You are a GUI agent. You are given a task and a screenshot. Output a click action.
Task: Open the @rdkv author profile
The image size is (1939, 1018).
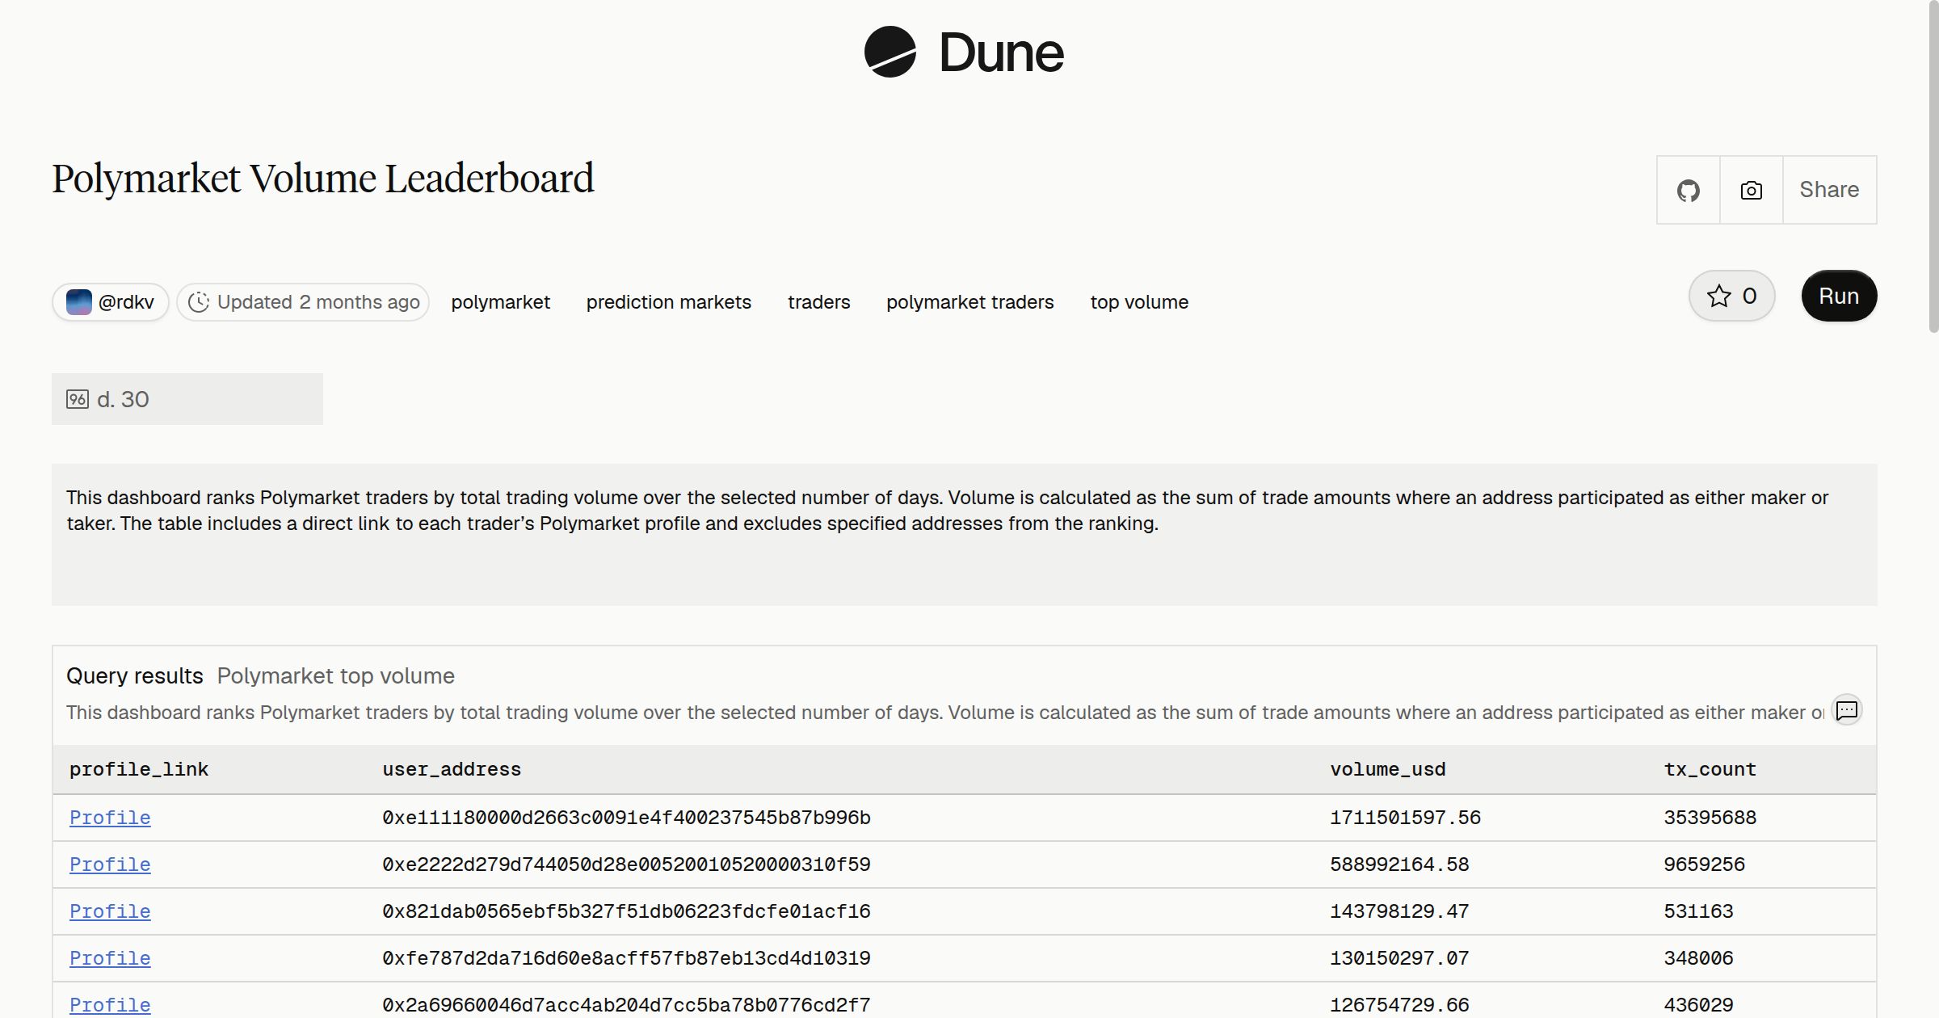tap(111, 302)
